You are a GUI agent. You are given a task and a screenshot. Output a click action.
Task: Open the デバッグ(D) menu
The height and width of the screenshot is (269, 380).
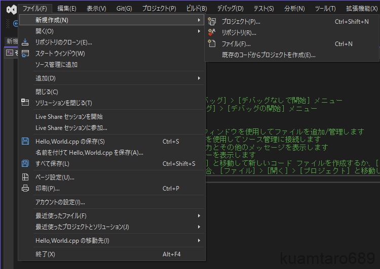point(230,9)
